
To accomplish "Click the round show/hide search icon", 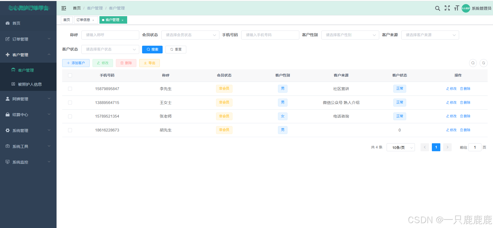I will (473, 63).
